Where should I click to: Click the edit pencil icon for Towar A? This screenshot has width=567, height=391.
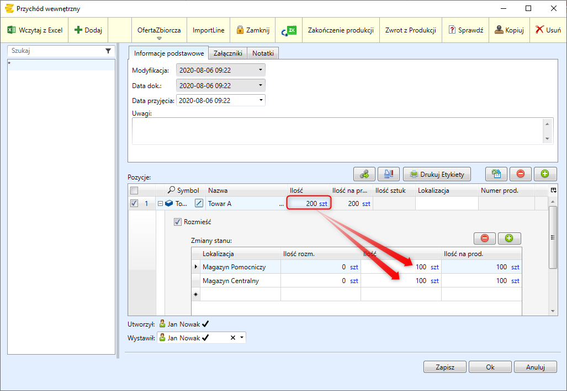[199, 204]
